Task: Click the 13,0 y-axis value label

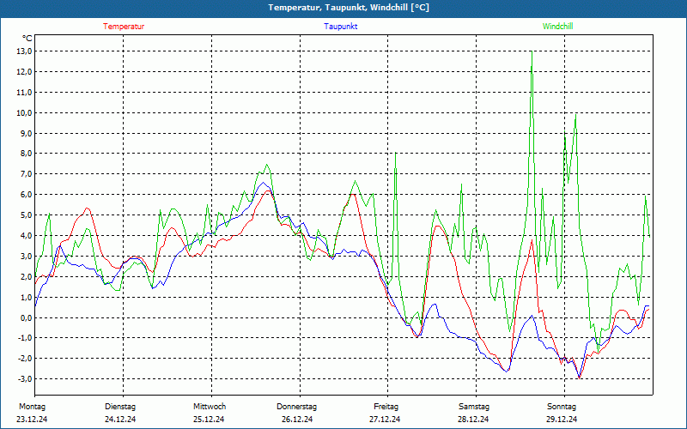Action: (24, 51)
